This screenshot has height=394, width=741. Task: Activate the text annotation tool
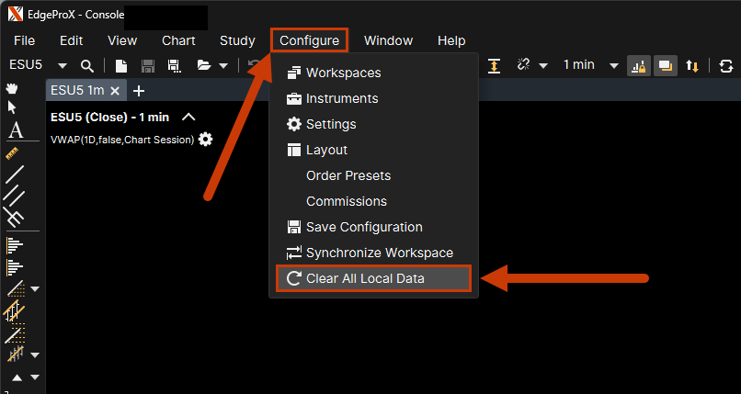15,129
